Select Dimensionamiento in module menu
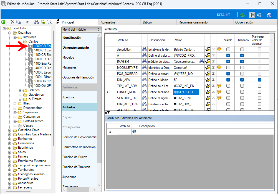 coord(75,48)
